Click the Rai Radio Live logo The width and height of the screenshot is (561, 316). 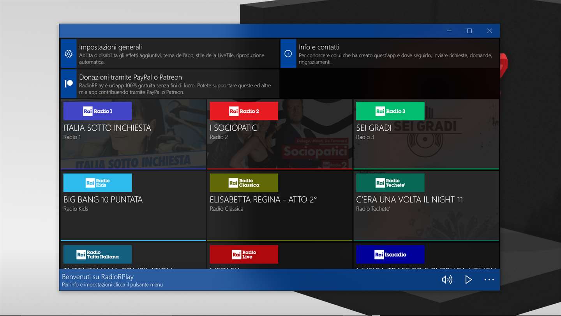pos(244,254)
